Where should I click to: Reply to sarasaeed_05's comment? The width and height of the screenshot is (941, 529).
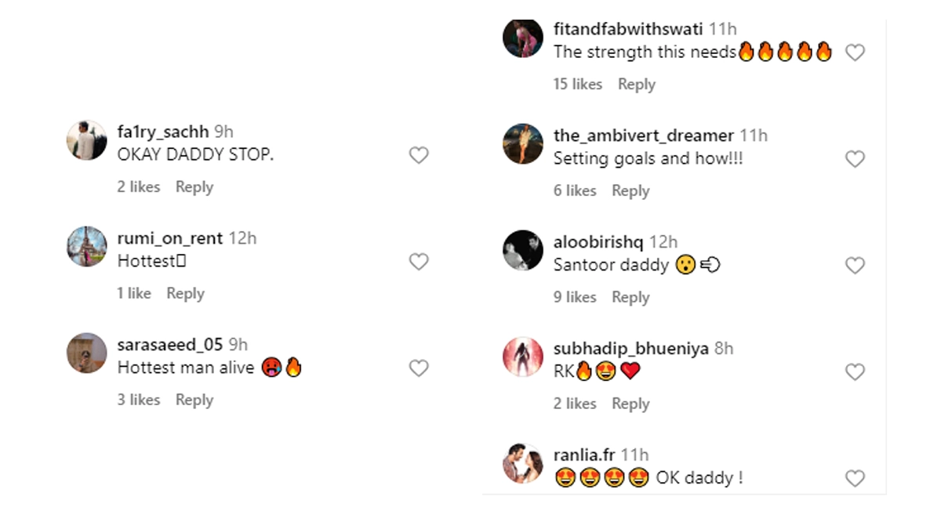click(x=194, y=400)
